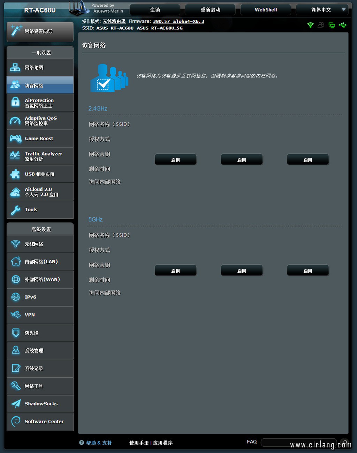Click the USB 相关应用 puzzle icon
This screenshot has height=453, width=357.
[15, 174]
